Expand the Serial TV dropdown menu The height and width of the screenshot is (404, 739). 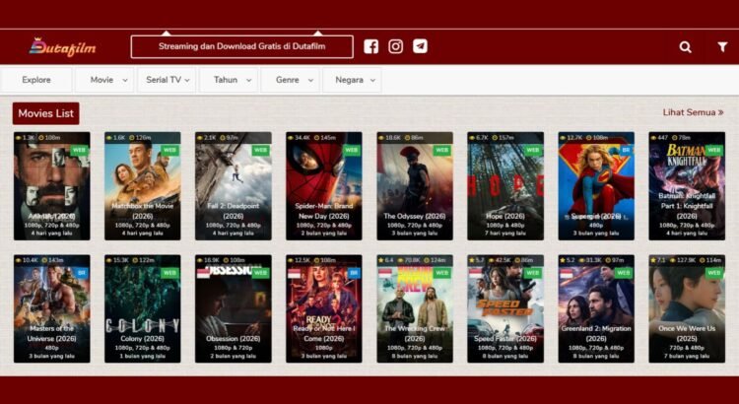(x=167, y=80)
